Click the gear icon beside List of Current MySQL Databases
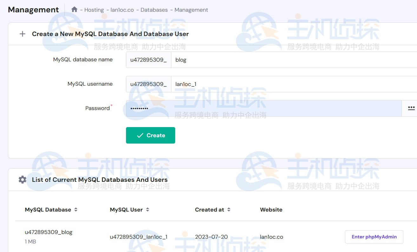The height and width of the screenshot is (252, 417). coord(22,180)
